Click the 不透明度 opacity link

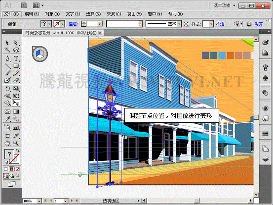pyautogui.click(x=223, y=24)
